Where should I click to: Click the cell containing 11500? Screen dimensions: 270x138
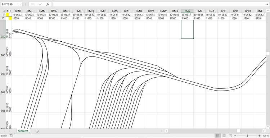coord(127,18)
